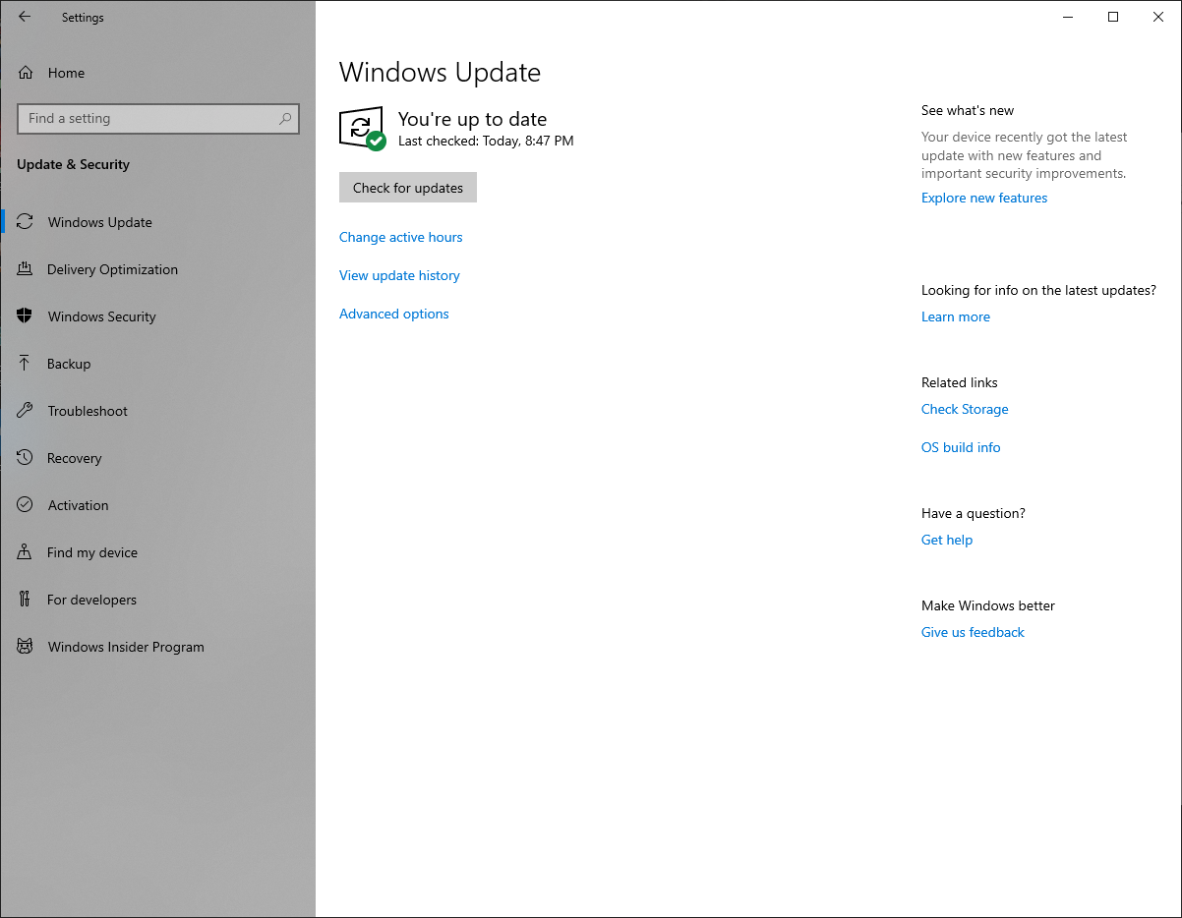
Task: Click the back arrow in Settings title bar
Action: pos(25,17)
